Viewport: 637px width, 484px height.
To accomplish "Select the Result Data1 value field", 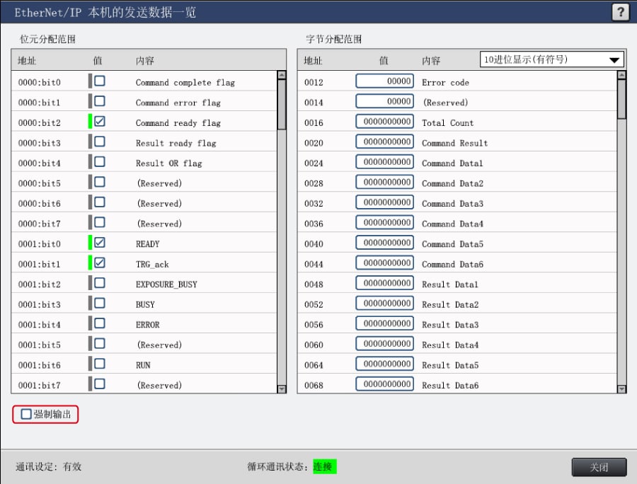I will tap(384, 284).
